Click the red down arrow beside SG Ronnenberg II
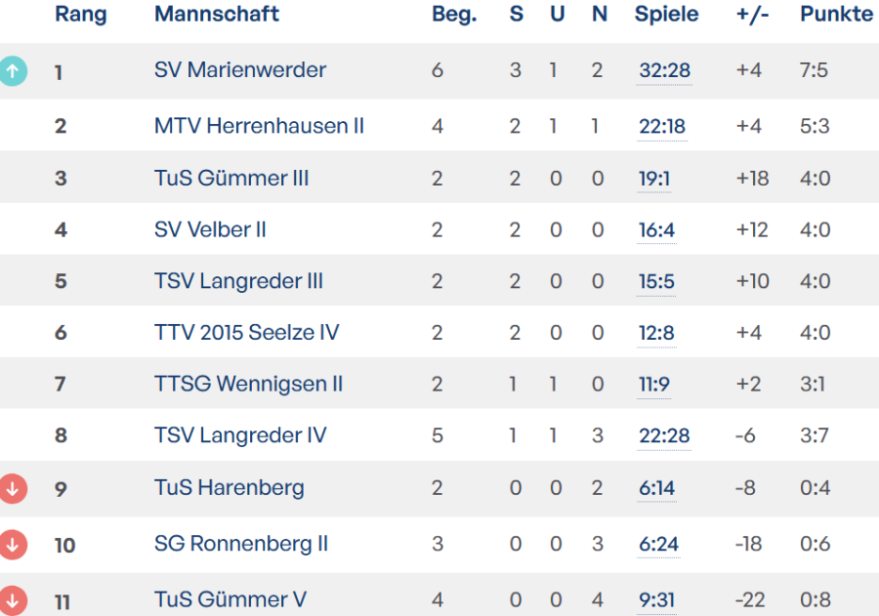The height and width of the screenshot is (616, 879). coord(13,544)
